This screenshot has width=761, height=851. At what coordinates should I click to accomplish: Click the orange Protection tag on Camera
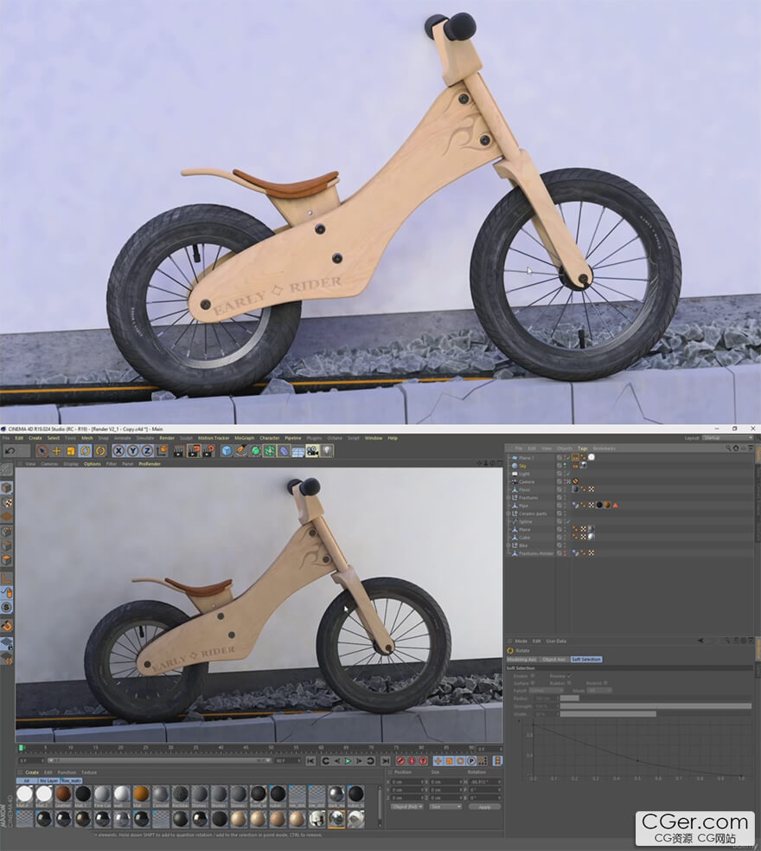[575, 481]
